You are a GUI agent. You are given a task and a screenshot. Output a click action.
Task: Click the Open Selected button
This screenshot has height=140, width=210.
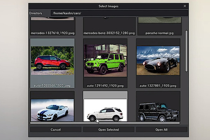point(108,129)
